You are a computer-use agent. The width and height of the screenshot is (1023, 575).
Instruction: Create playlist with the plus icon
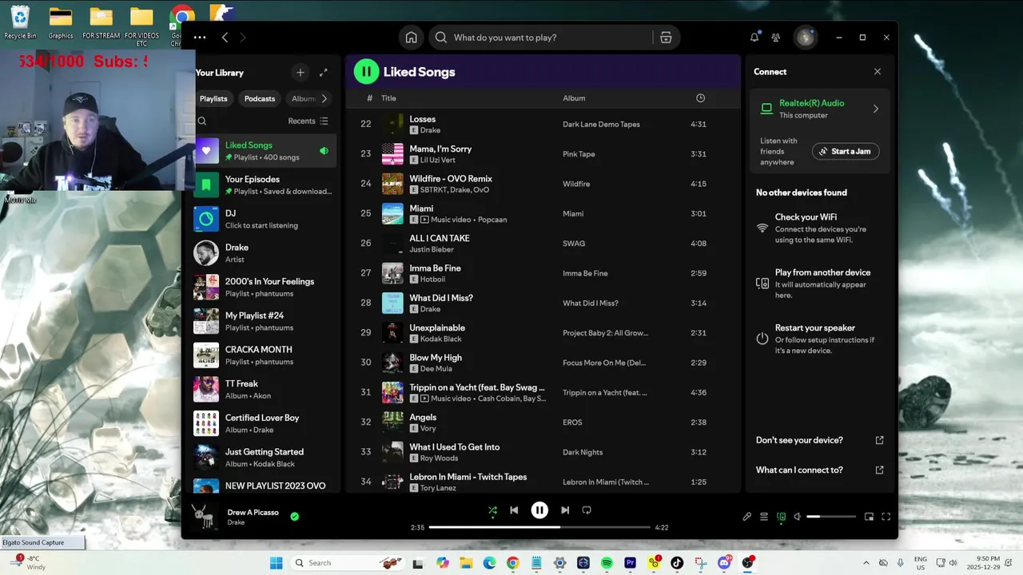301,73
